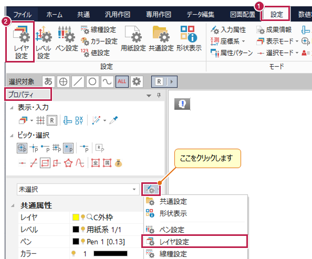The height and width of the screenshot is (259, 312).
Task: Click the DX DY input icon
Action: pos(79,120)
